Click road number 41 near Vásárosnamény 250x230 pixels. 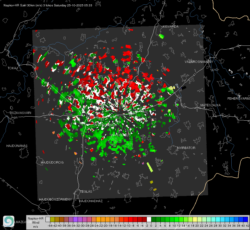pyautogui.click(x=194, y=75)
